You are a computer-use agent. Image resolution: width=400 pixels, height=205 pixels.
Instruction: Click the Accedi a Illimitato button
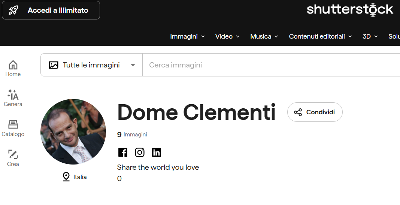[x=51, y=10]
